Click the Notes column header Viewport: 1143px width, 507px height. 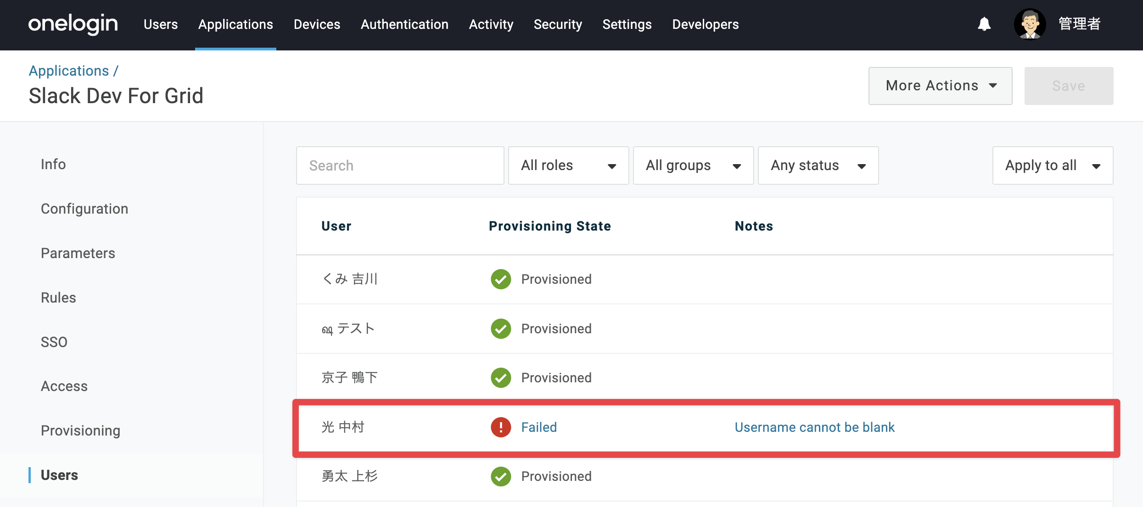pyautogui.click(x=754, y=226)
